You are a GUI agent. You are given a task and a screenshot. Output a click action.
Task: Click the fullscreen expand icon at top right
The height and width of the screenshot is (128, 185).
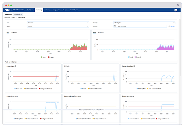click(178, 5)
